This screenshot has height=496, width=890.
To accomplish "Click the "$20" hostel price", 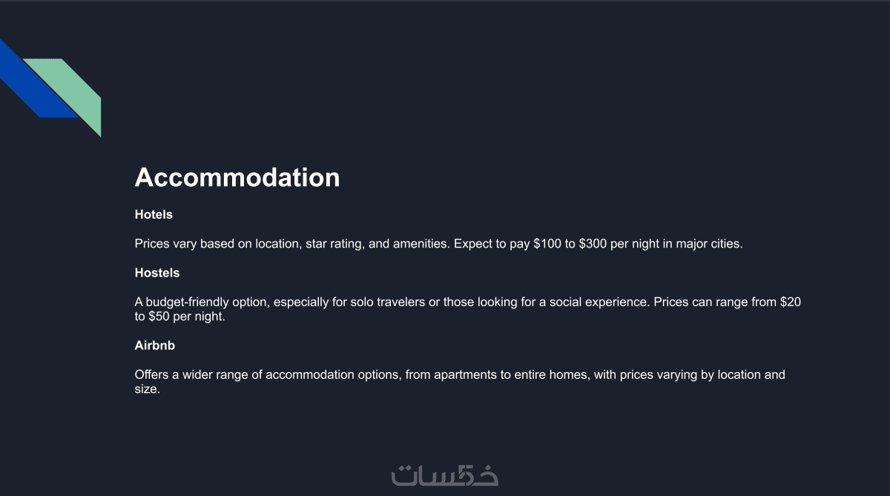I will [x=791, y=302].
